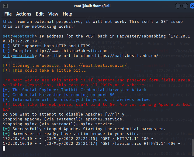194x157 pixels.
Task: Open the Actions menu
Action: click(x=24, y=14)
